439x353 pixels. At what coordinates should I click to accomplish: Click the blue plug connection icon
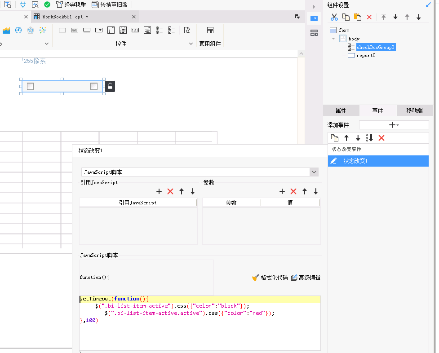(23, 4)
